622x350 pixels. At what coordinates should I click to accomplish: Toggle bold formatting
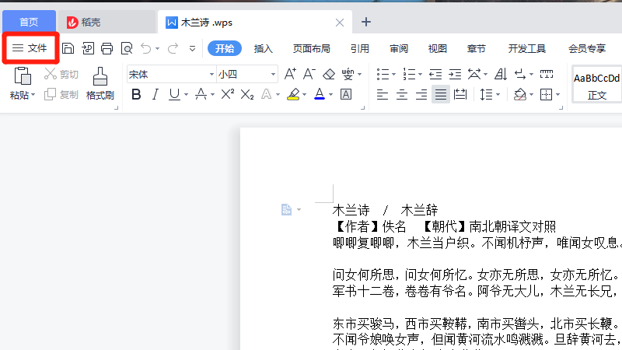pyautogui.click(x=136, y=95)
